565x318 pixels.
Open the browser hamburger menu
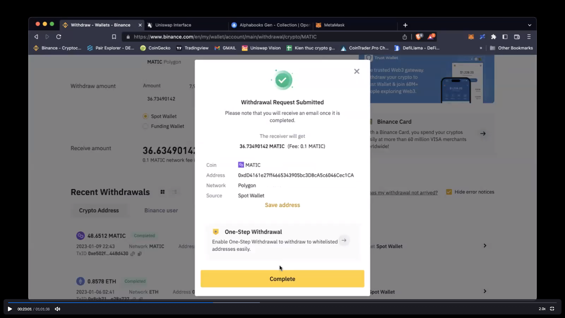point(529,37)
